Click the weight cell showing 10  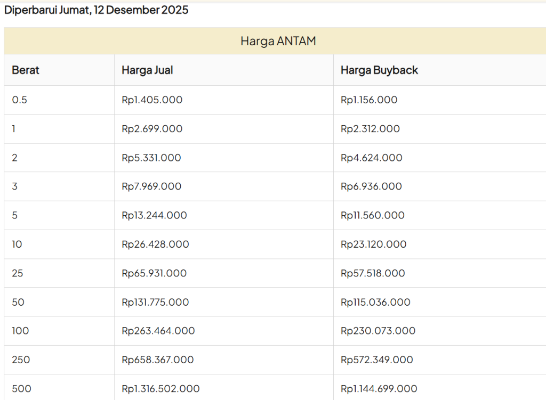click(x=19, y=244)
